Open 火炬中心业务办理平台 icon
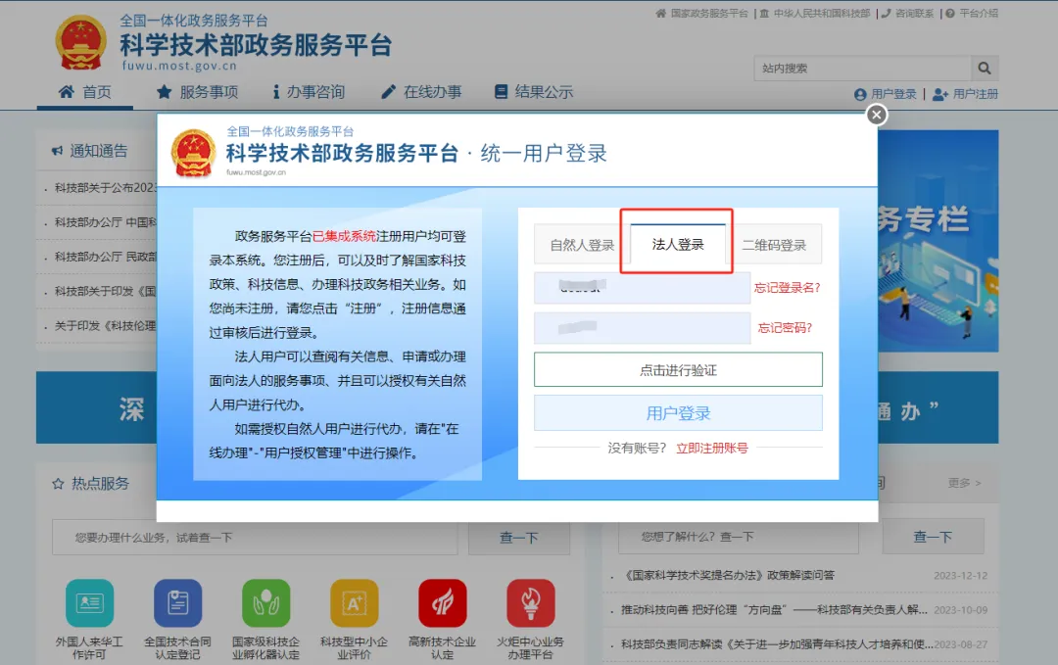 530,603
